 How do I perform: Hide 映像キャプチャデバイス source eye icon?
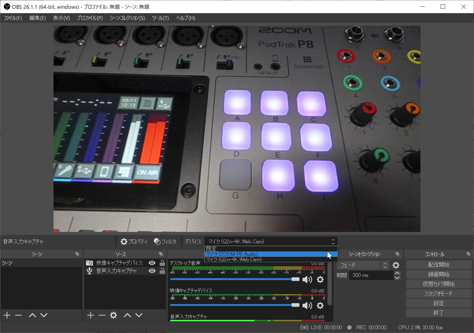point(152,263)
